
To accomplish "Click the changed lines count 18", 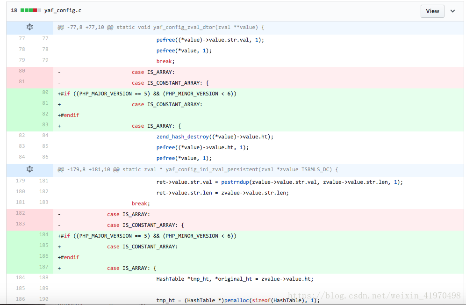I will [x=14, y=10].
